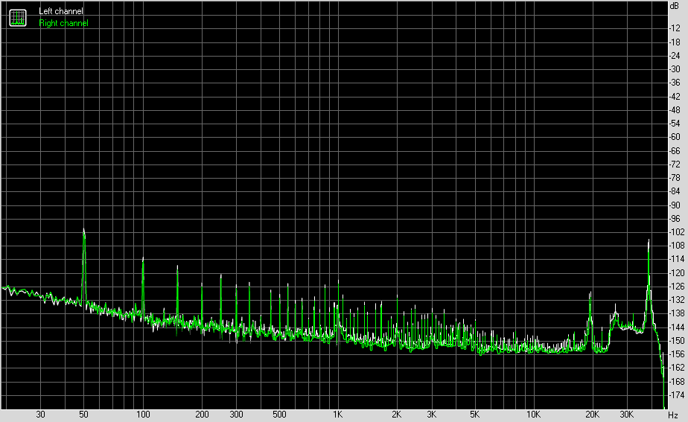Click the 20K frequency axis label

tap(593, 415)
